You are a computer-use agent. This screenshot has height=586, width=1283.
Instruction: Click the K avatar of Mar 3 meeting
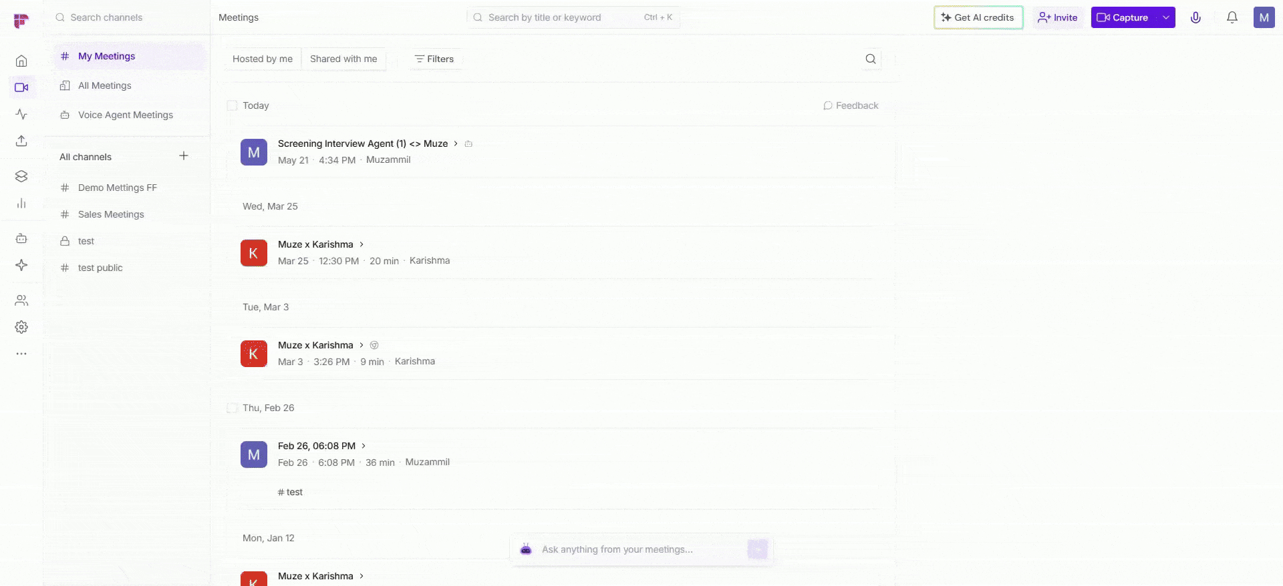point(254,354)
